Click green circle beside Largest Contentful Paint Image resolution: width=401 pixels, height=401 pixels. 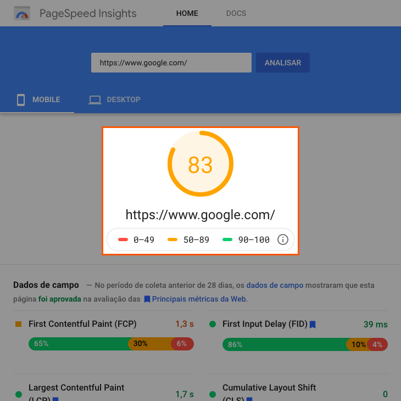[x=19, y=394]
